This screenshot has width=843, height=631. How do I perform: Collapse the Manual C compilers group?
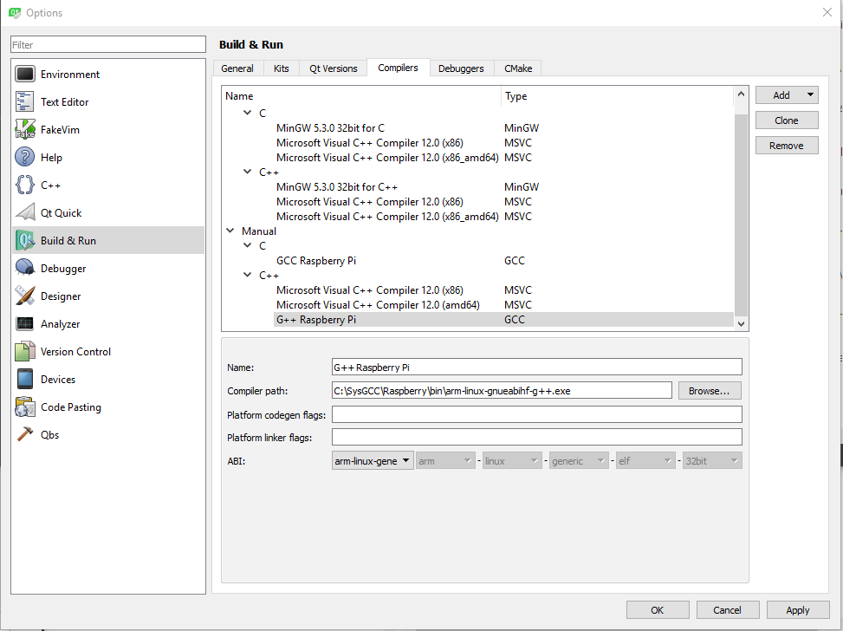click(x=247, y=245)
